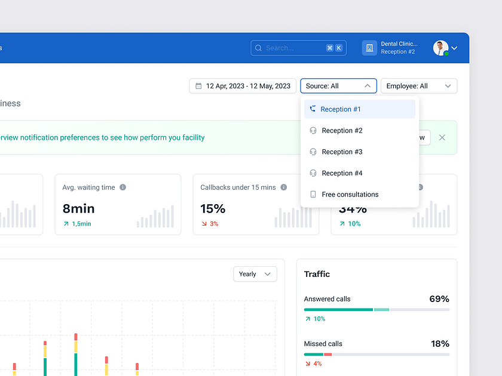Click the K shortcut key badge
Image resolution: width=502 pixels, height=376 pixels.
tap(338, 48)
